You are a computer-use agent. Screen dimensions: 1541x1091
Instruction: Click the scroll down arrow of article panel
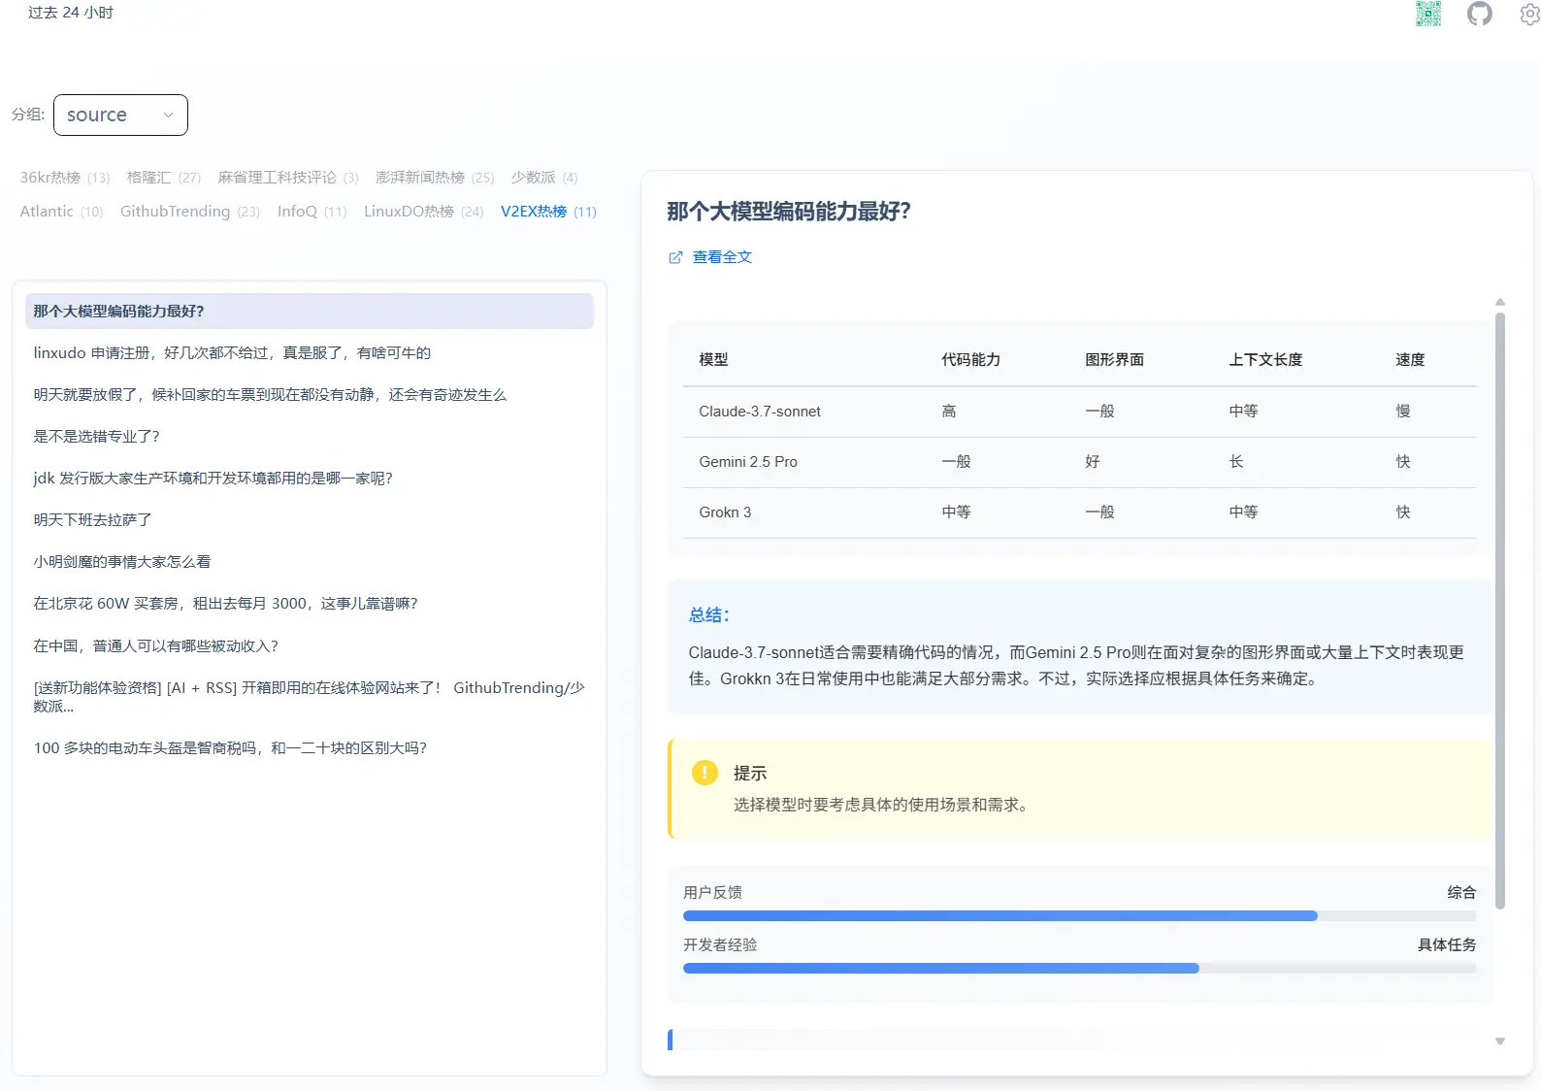point(1500,1041)
